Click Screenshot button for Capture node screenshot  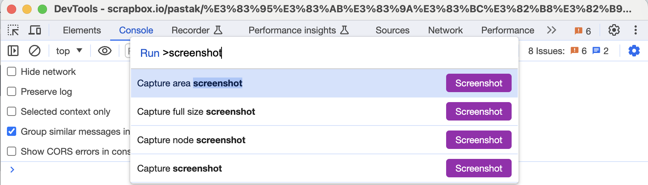pos(478,140)
